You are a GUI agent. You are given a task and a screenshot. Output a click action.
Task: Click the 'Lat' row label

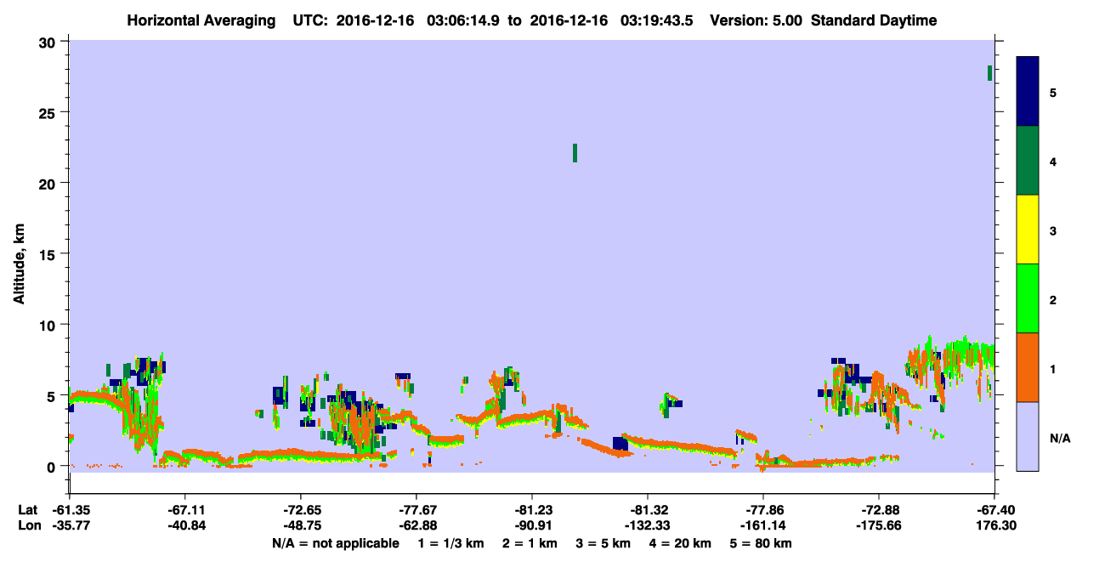[x=27, y=510]
